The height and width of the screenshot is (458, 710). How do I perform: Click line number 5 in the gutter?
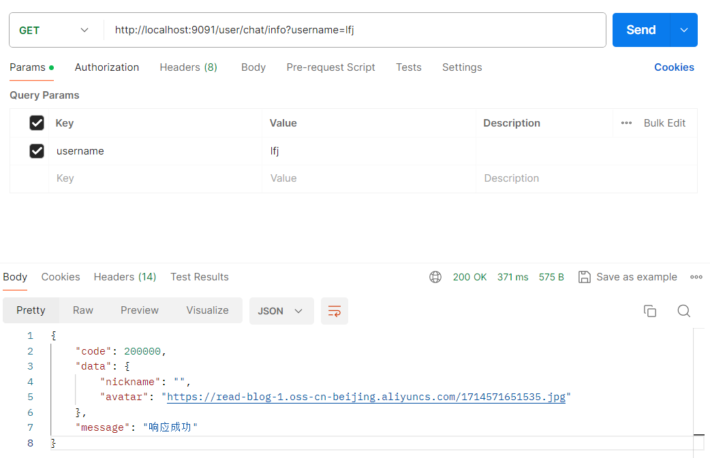pos(31,397)
